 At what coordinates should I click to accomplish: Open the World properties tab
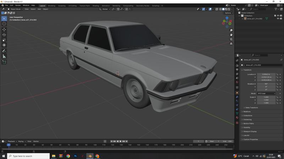[237, 82]
